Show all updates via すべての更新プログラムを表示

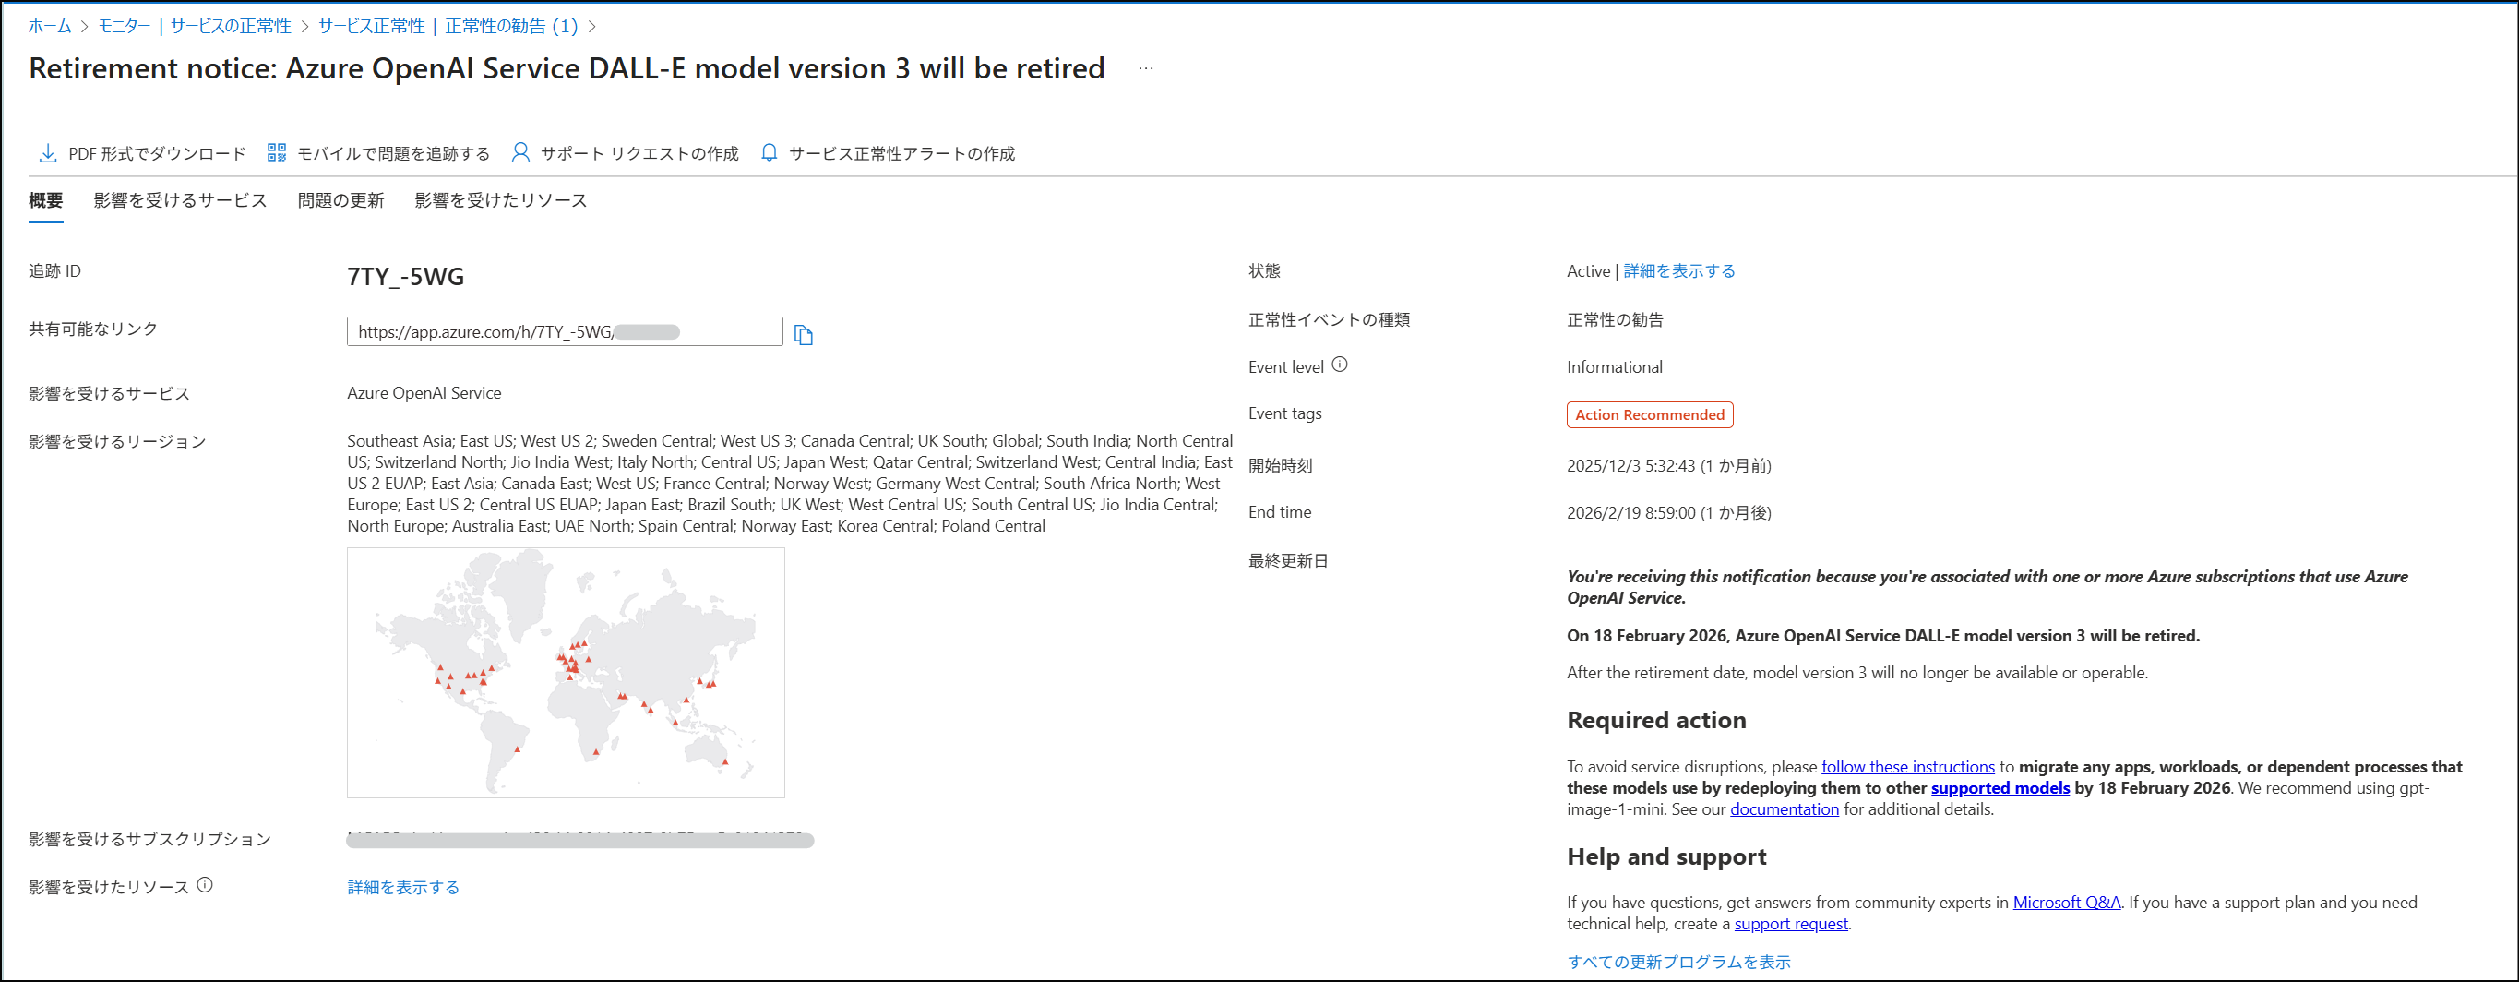1679,962
